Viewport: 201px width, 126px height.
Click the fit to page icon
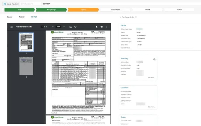coord(71,27)
